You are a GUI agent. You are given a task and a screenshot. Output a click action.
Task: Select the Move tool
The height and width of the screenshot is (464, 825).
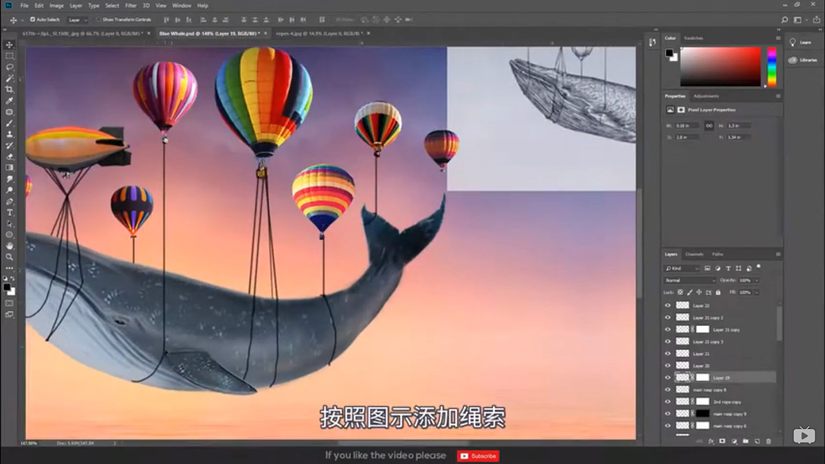10,43
